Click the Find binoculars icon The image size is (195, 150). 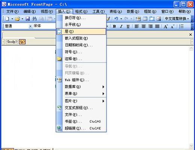(34, 19)
